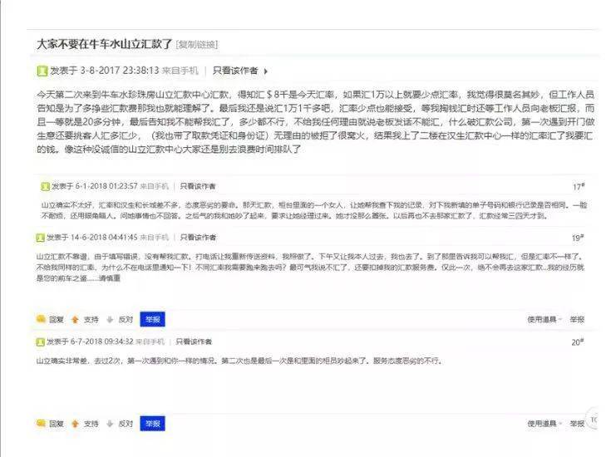Click the 回复 speech bubble icon under floor 20#
Image resolution: width=611 pixels, height=457 pixels.
[x=41, y=423]
